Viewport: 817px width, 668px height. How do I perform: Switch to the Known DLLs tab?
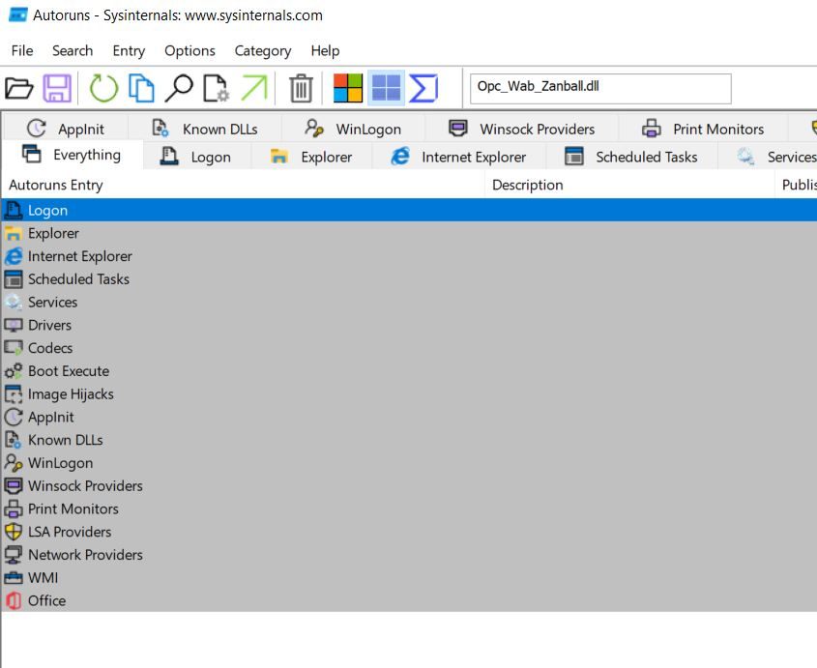click(x=205, y=129)
